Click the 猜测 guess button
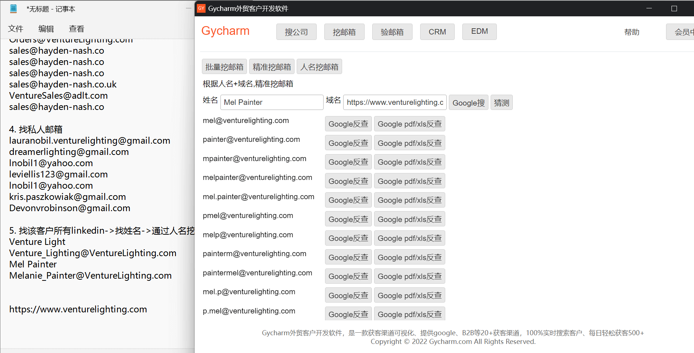 [x=502, y=103]
